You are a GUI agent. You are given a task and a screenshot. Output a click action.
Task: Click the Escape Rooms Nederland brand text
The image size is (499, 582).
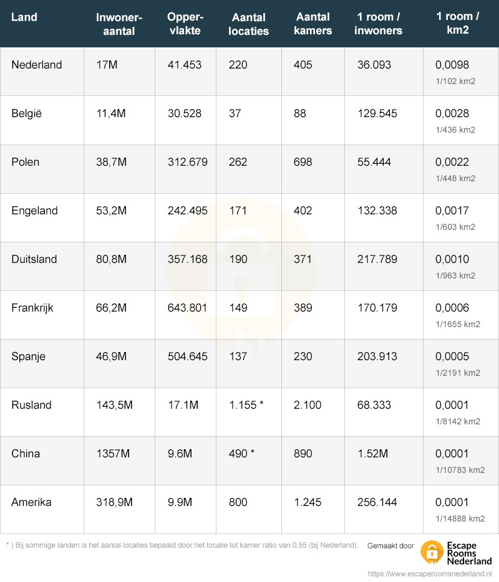tap(469, 553)
